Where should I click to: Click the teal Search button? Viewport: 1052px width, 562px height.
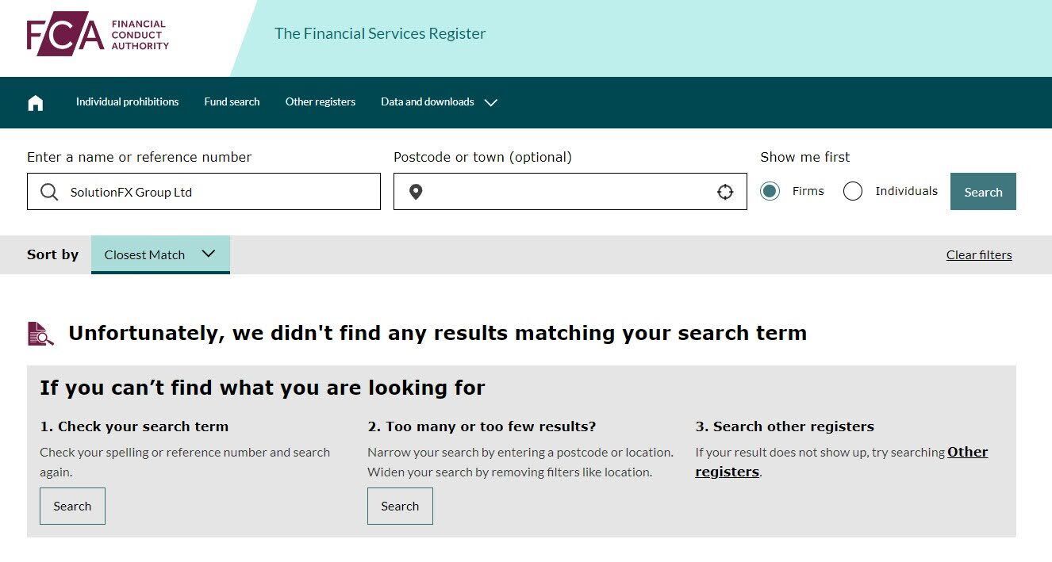pos(983,192)
